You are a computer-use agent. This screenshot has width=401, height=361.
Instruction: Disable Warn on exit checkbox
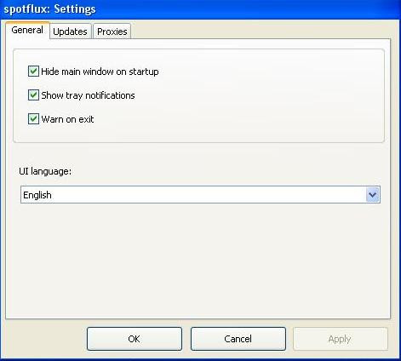[33, 119]
